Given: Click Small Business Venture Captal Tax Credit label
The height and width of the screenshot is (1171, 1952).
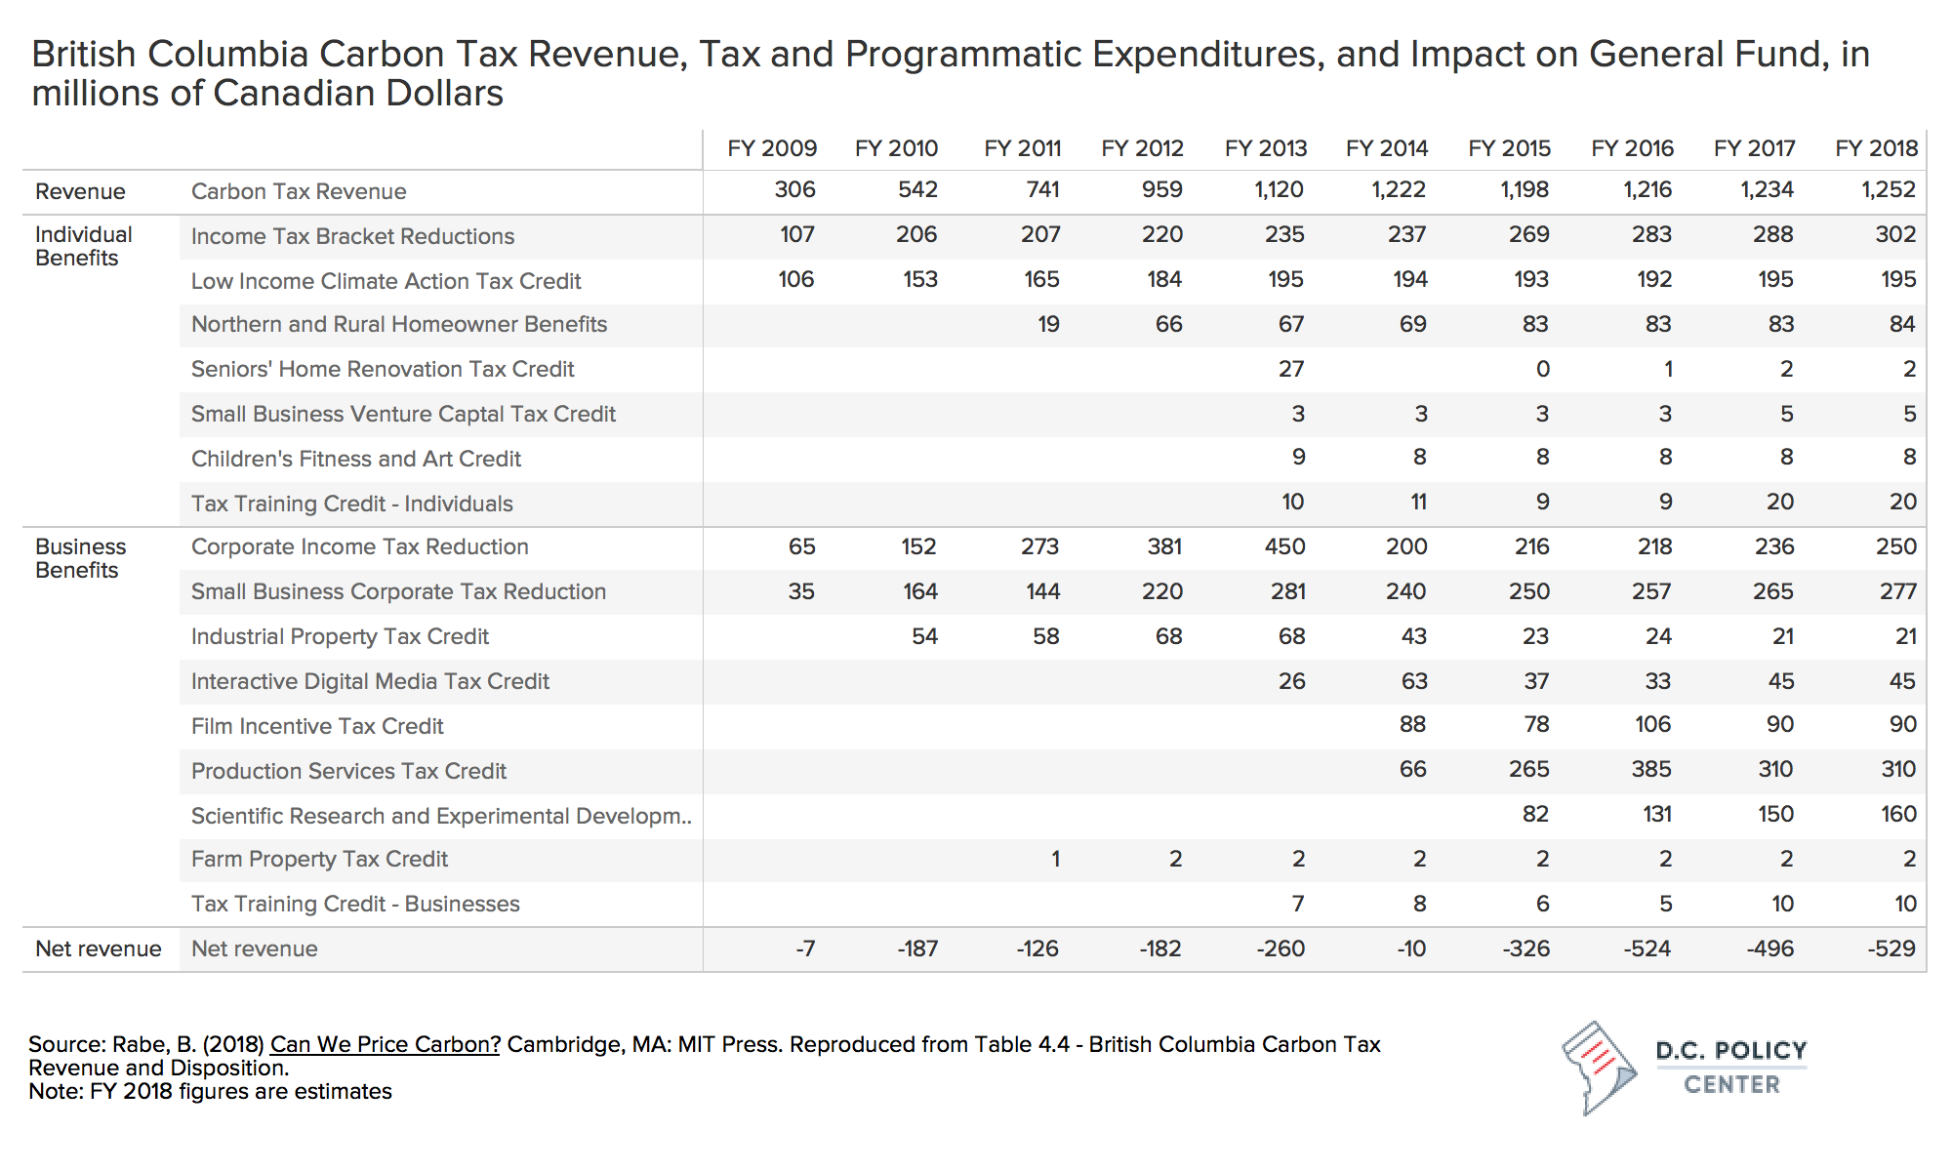Looking at the screenshot, I should pos(403,414).
